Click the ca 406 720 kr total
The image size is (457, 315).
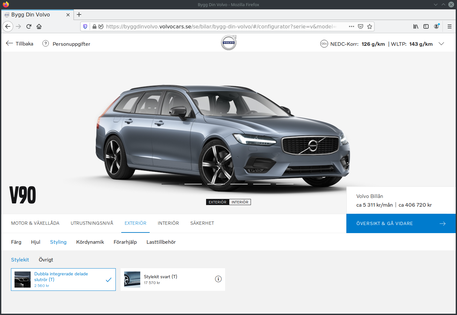(x=415, y=205)
